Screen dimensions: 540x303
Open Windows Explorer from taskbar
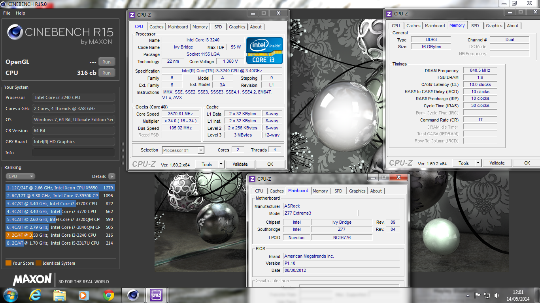[59, 295]
